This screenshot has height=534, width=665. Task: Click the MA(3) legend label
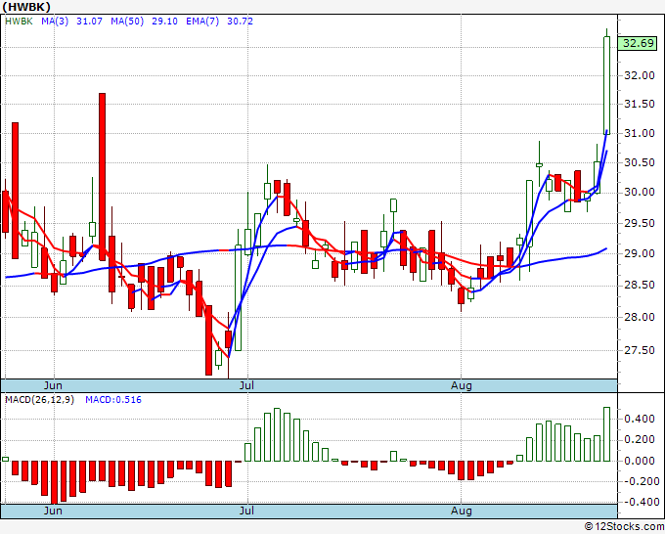point(55,22)
